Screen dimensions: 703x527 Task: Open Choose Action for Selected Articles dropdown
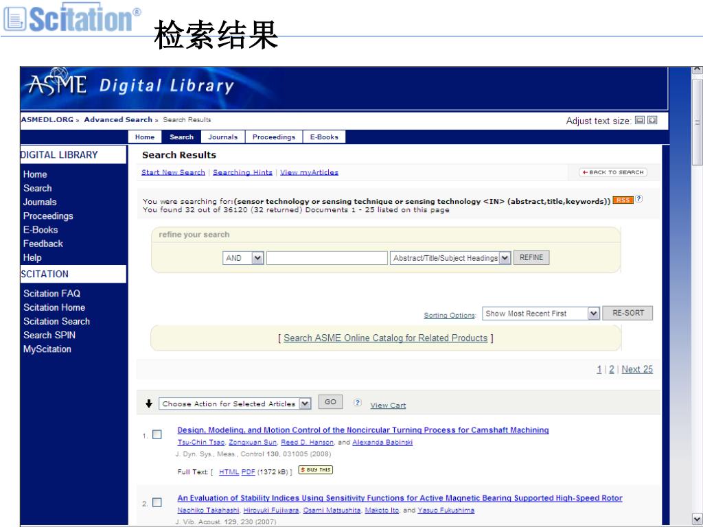pyautogui.click(x=235, y=403)
